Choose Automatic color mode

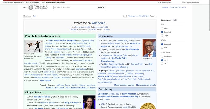pos(162,57)
